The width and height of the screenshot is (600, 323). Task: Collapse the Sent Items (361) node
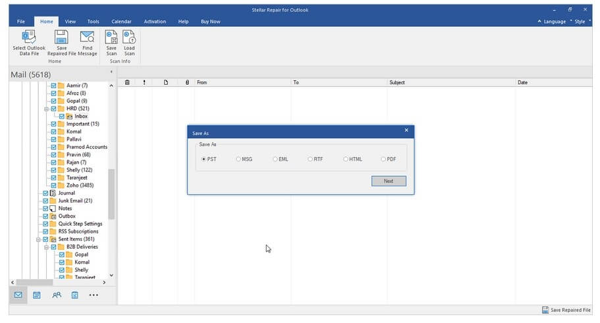[x=38, y=239]
